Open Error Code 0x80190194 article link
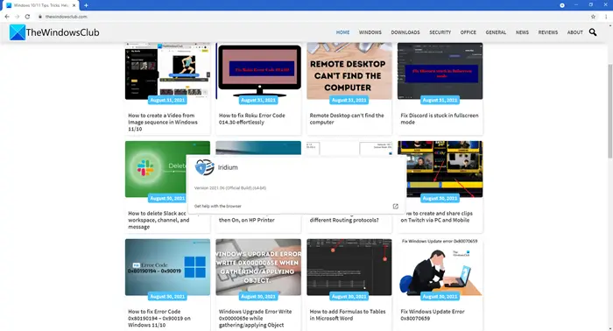613x331 pixels. [x=159, y=318]
